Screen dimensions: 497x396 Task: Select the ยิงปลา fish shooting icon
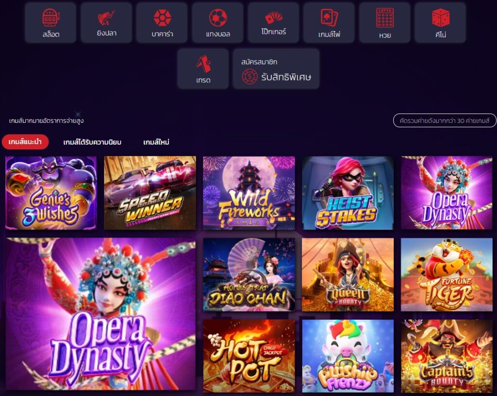pos(106,23)
